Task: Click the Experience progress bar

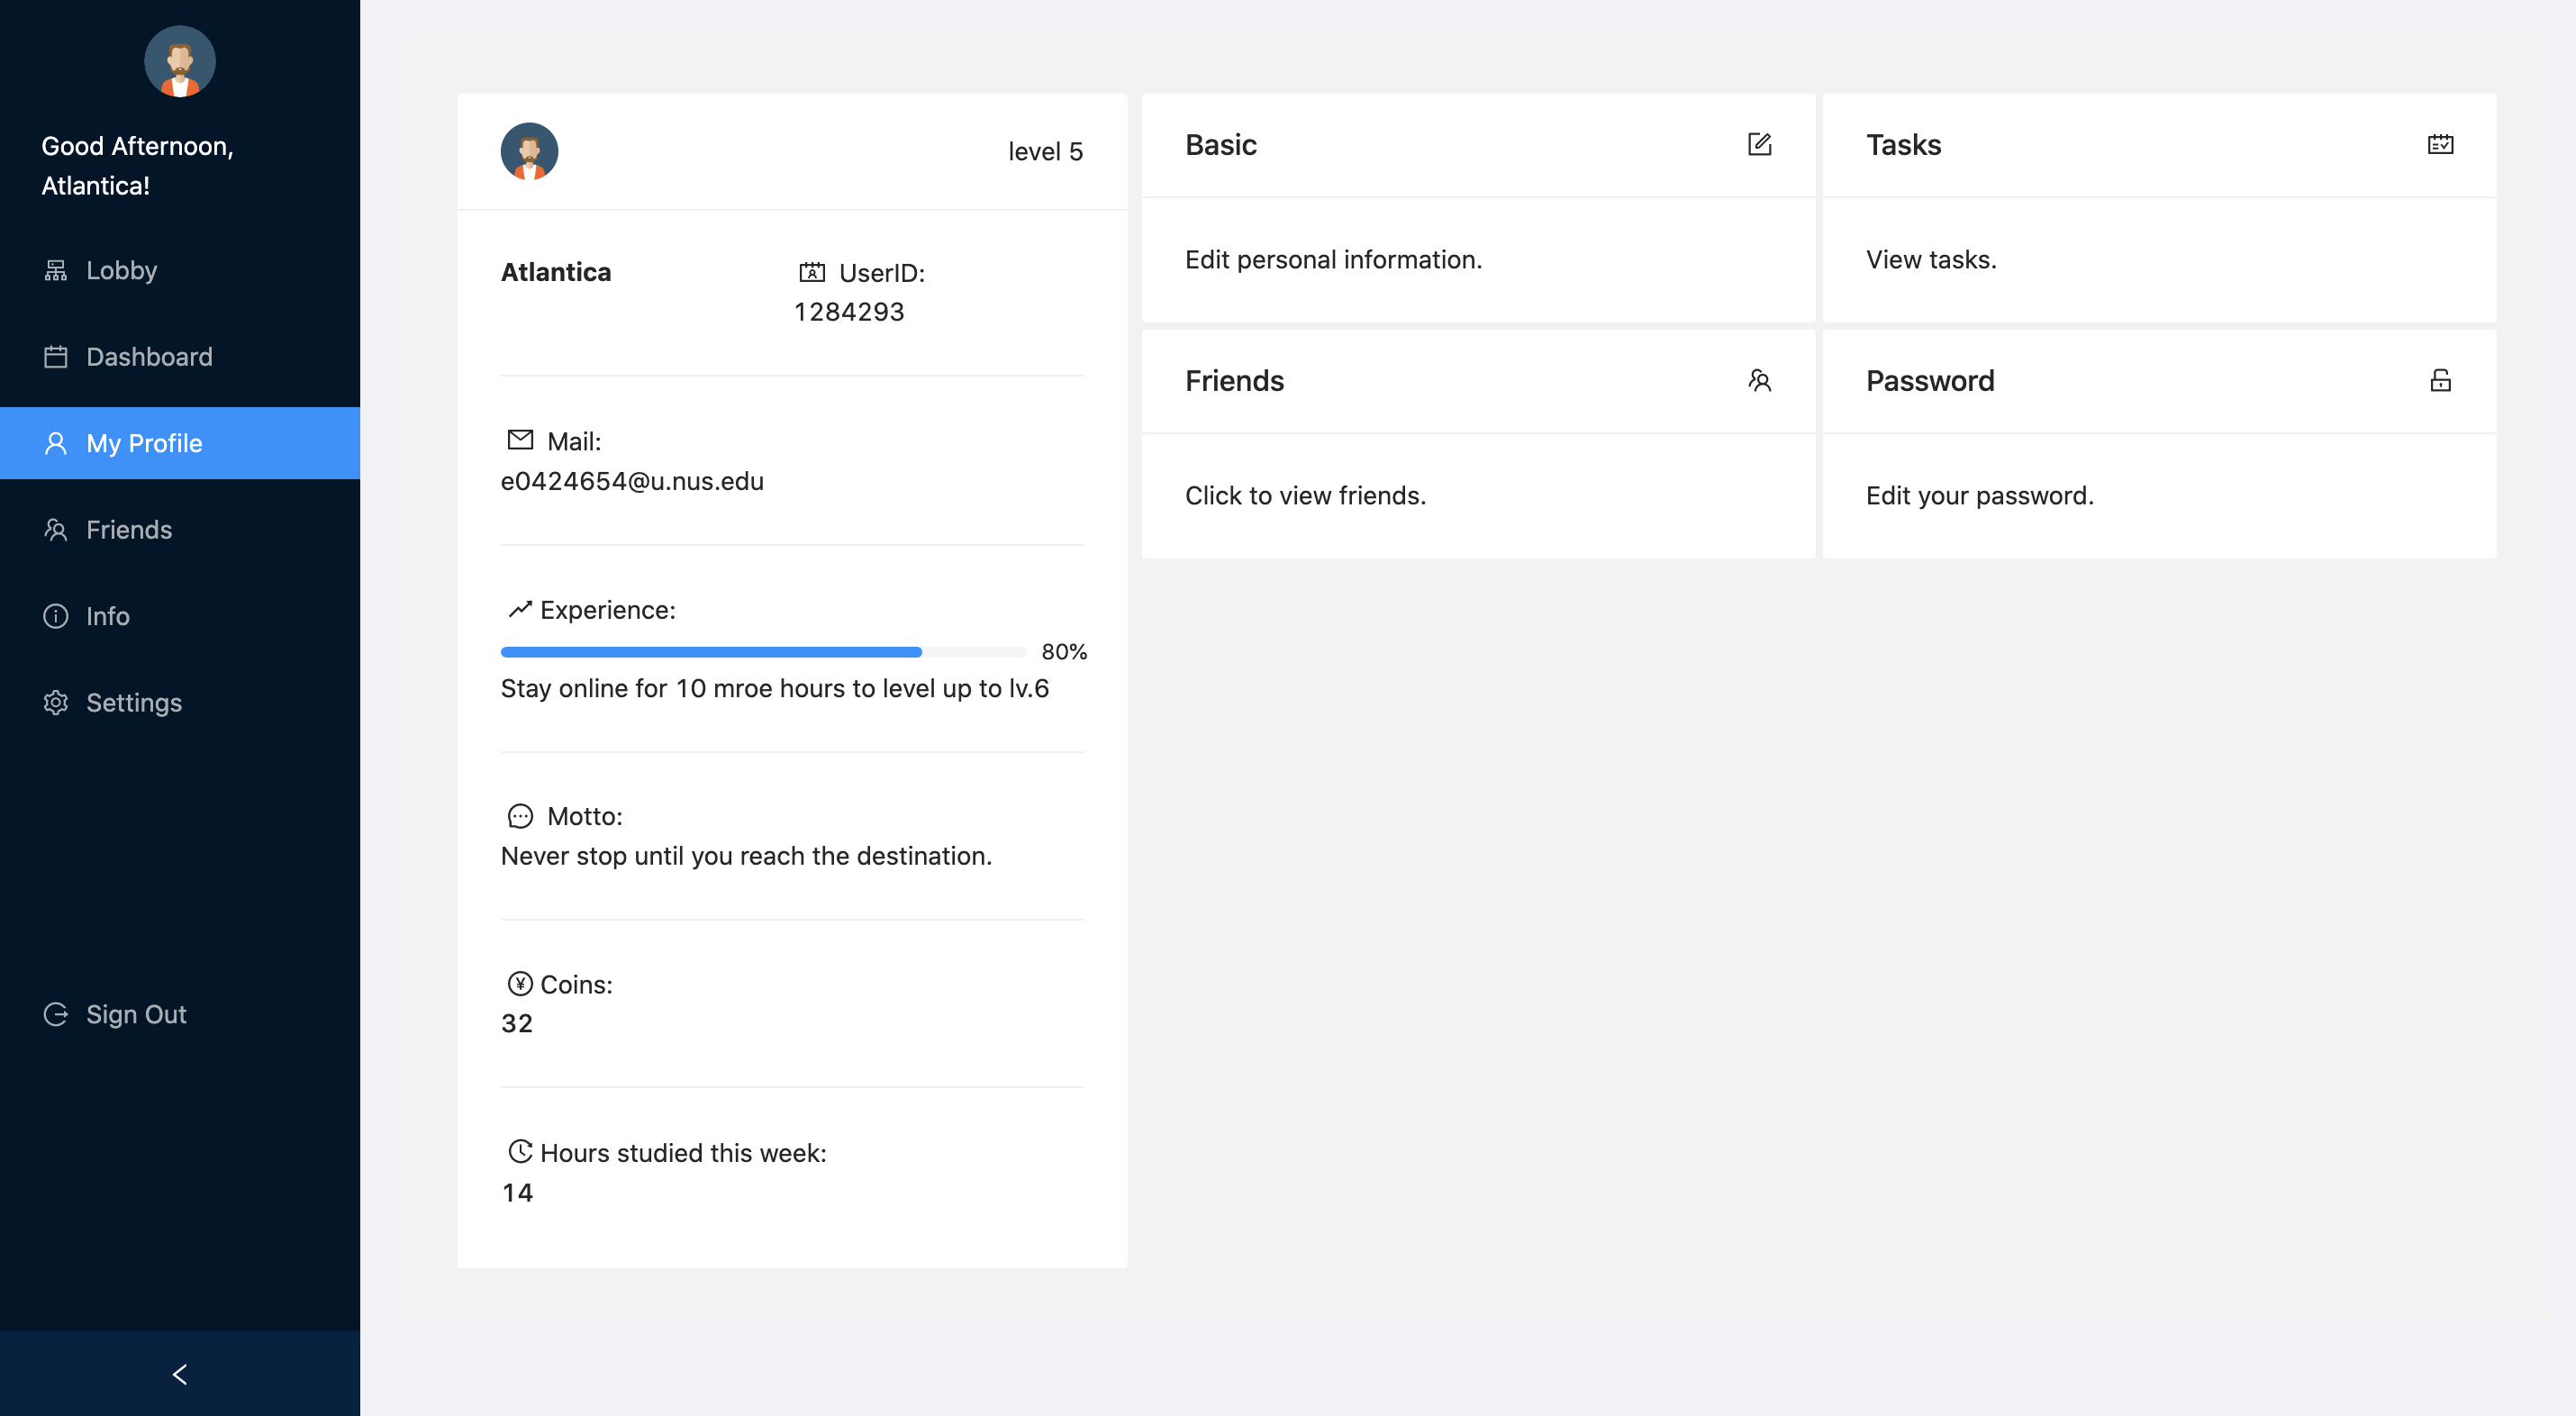Action: [x=762, y=652]
